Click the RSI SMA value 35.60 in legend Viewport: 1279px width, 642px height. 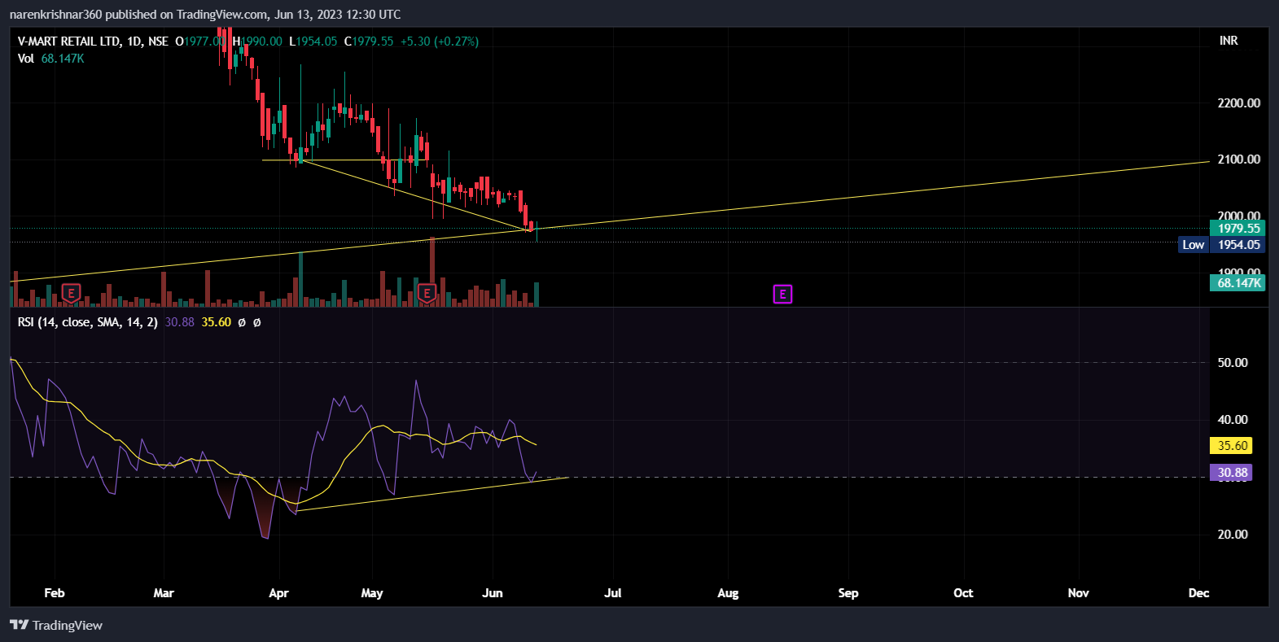217,322
